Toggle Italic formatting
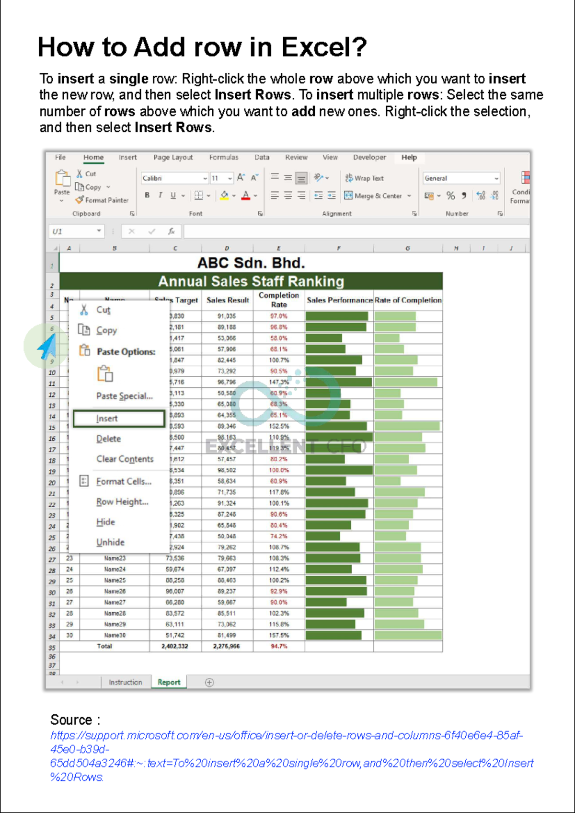The width and height of the screenshot is (575, 813). (x=160, y=195)
